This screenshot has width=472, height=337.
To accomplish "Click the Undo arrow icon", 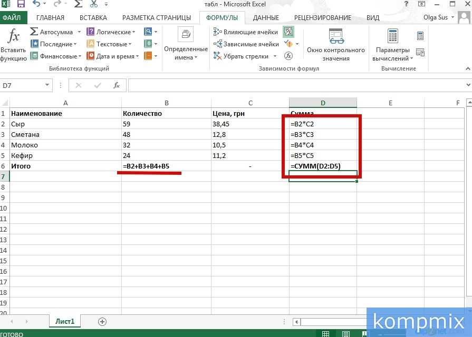I will click(36, 4).
